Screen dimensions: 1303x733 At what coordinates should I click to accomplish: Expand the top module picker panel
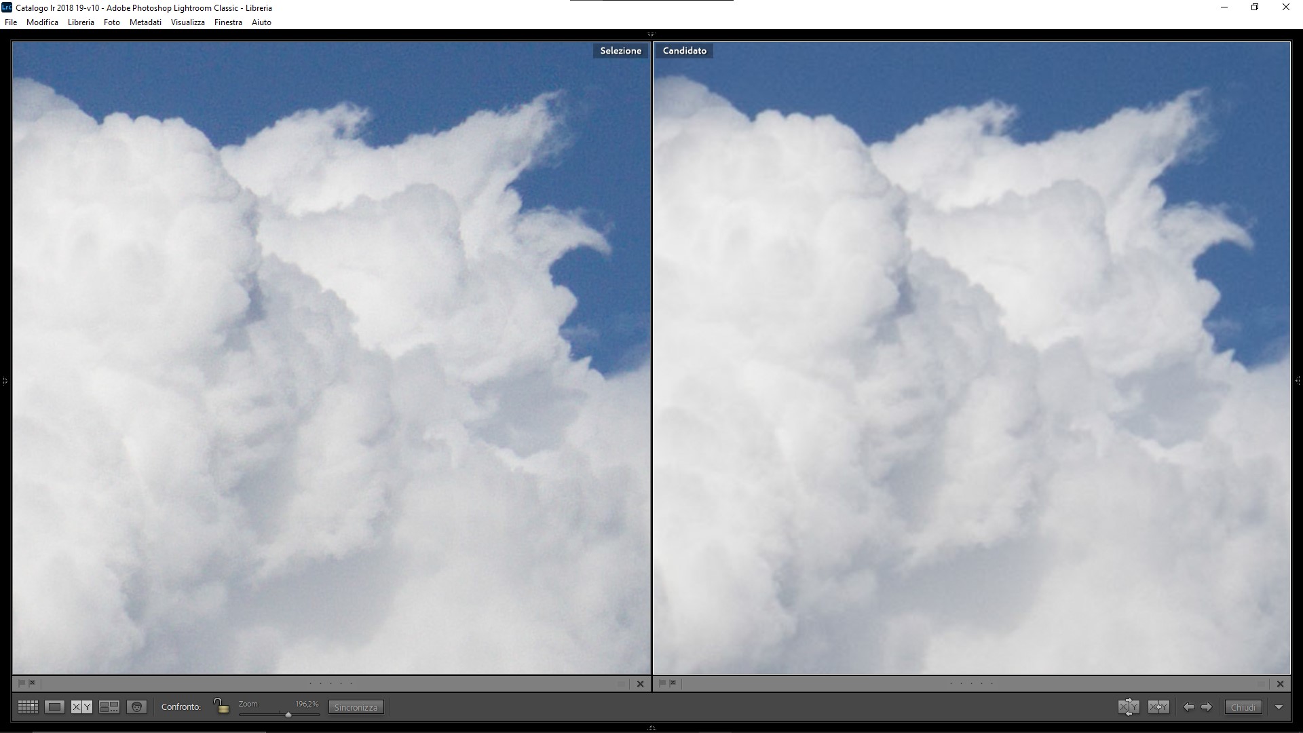[651, 34]
